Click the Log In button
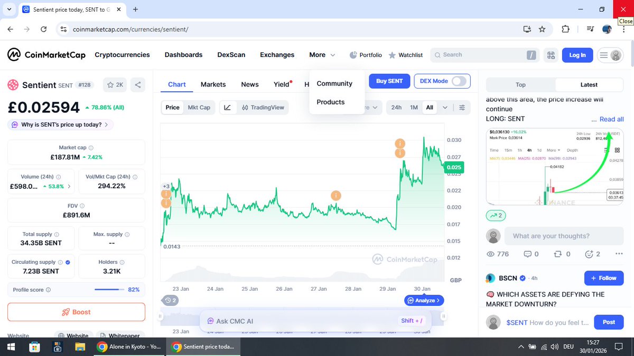The image size is (634, 356). [x=577, y=55]
